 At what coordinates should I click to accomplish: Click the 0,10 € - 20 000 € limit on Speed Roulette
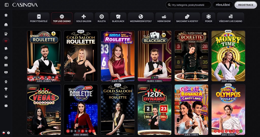coord(44,81)
